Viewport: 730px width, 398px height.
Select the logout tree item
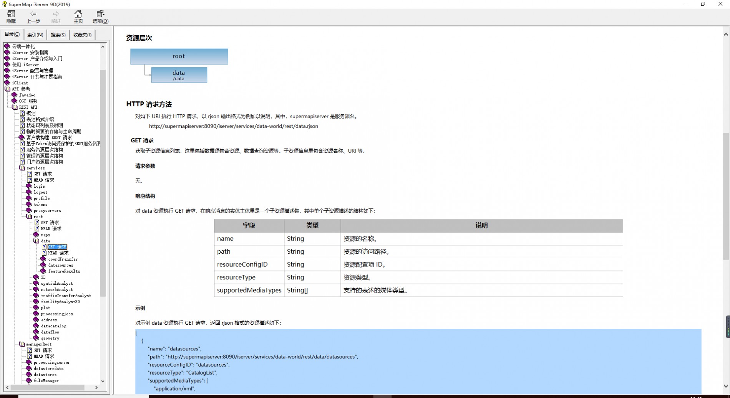tap(40, 192)
